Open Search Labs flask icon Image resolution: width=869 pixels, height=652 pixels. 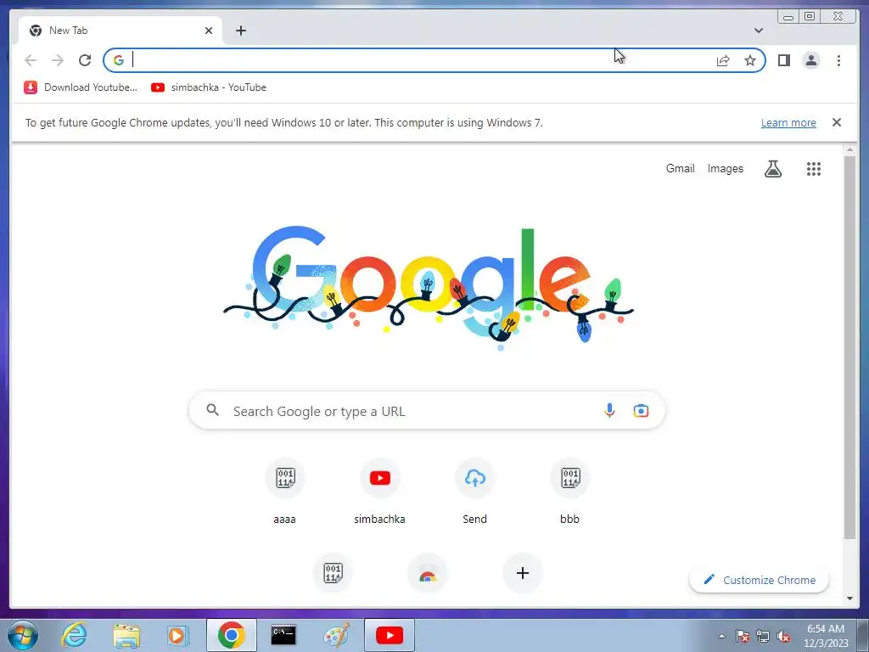coord(773,169)
